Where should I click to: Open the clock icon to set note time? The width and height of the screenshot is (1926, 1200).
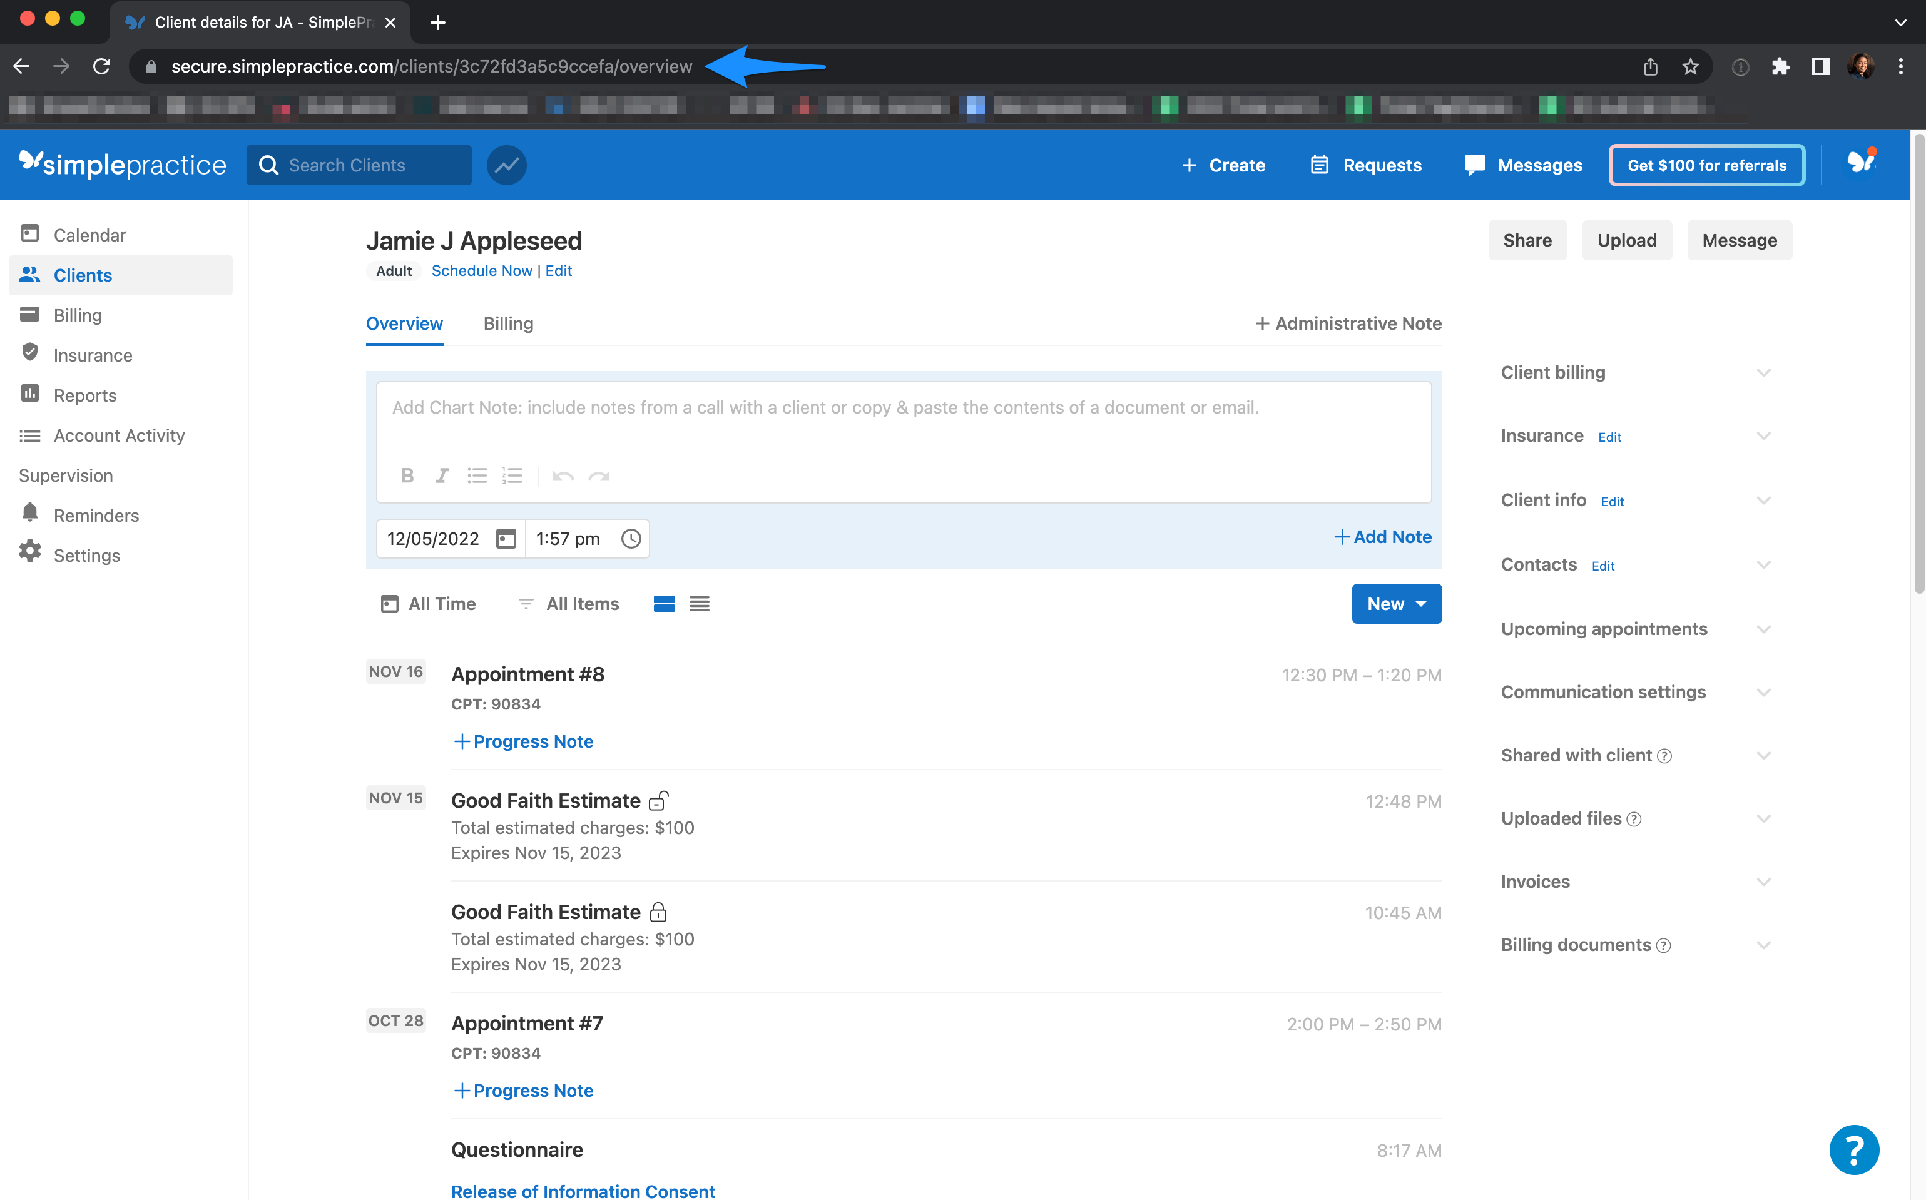(x=631, y=538)
